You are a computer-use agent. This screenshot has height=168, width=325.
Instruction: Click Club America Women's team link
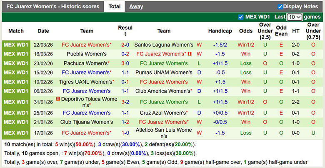click(x=163, y=91)
